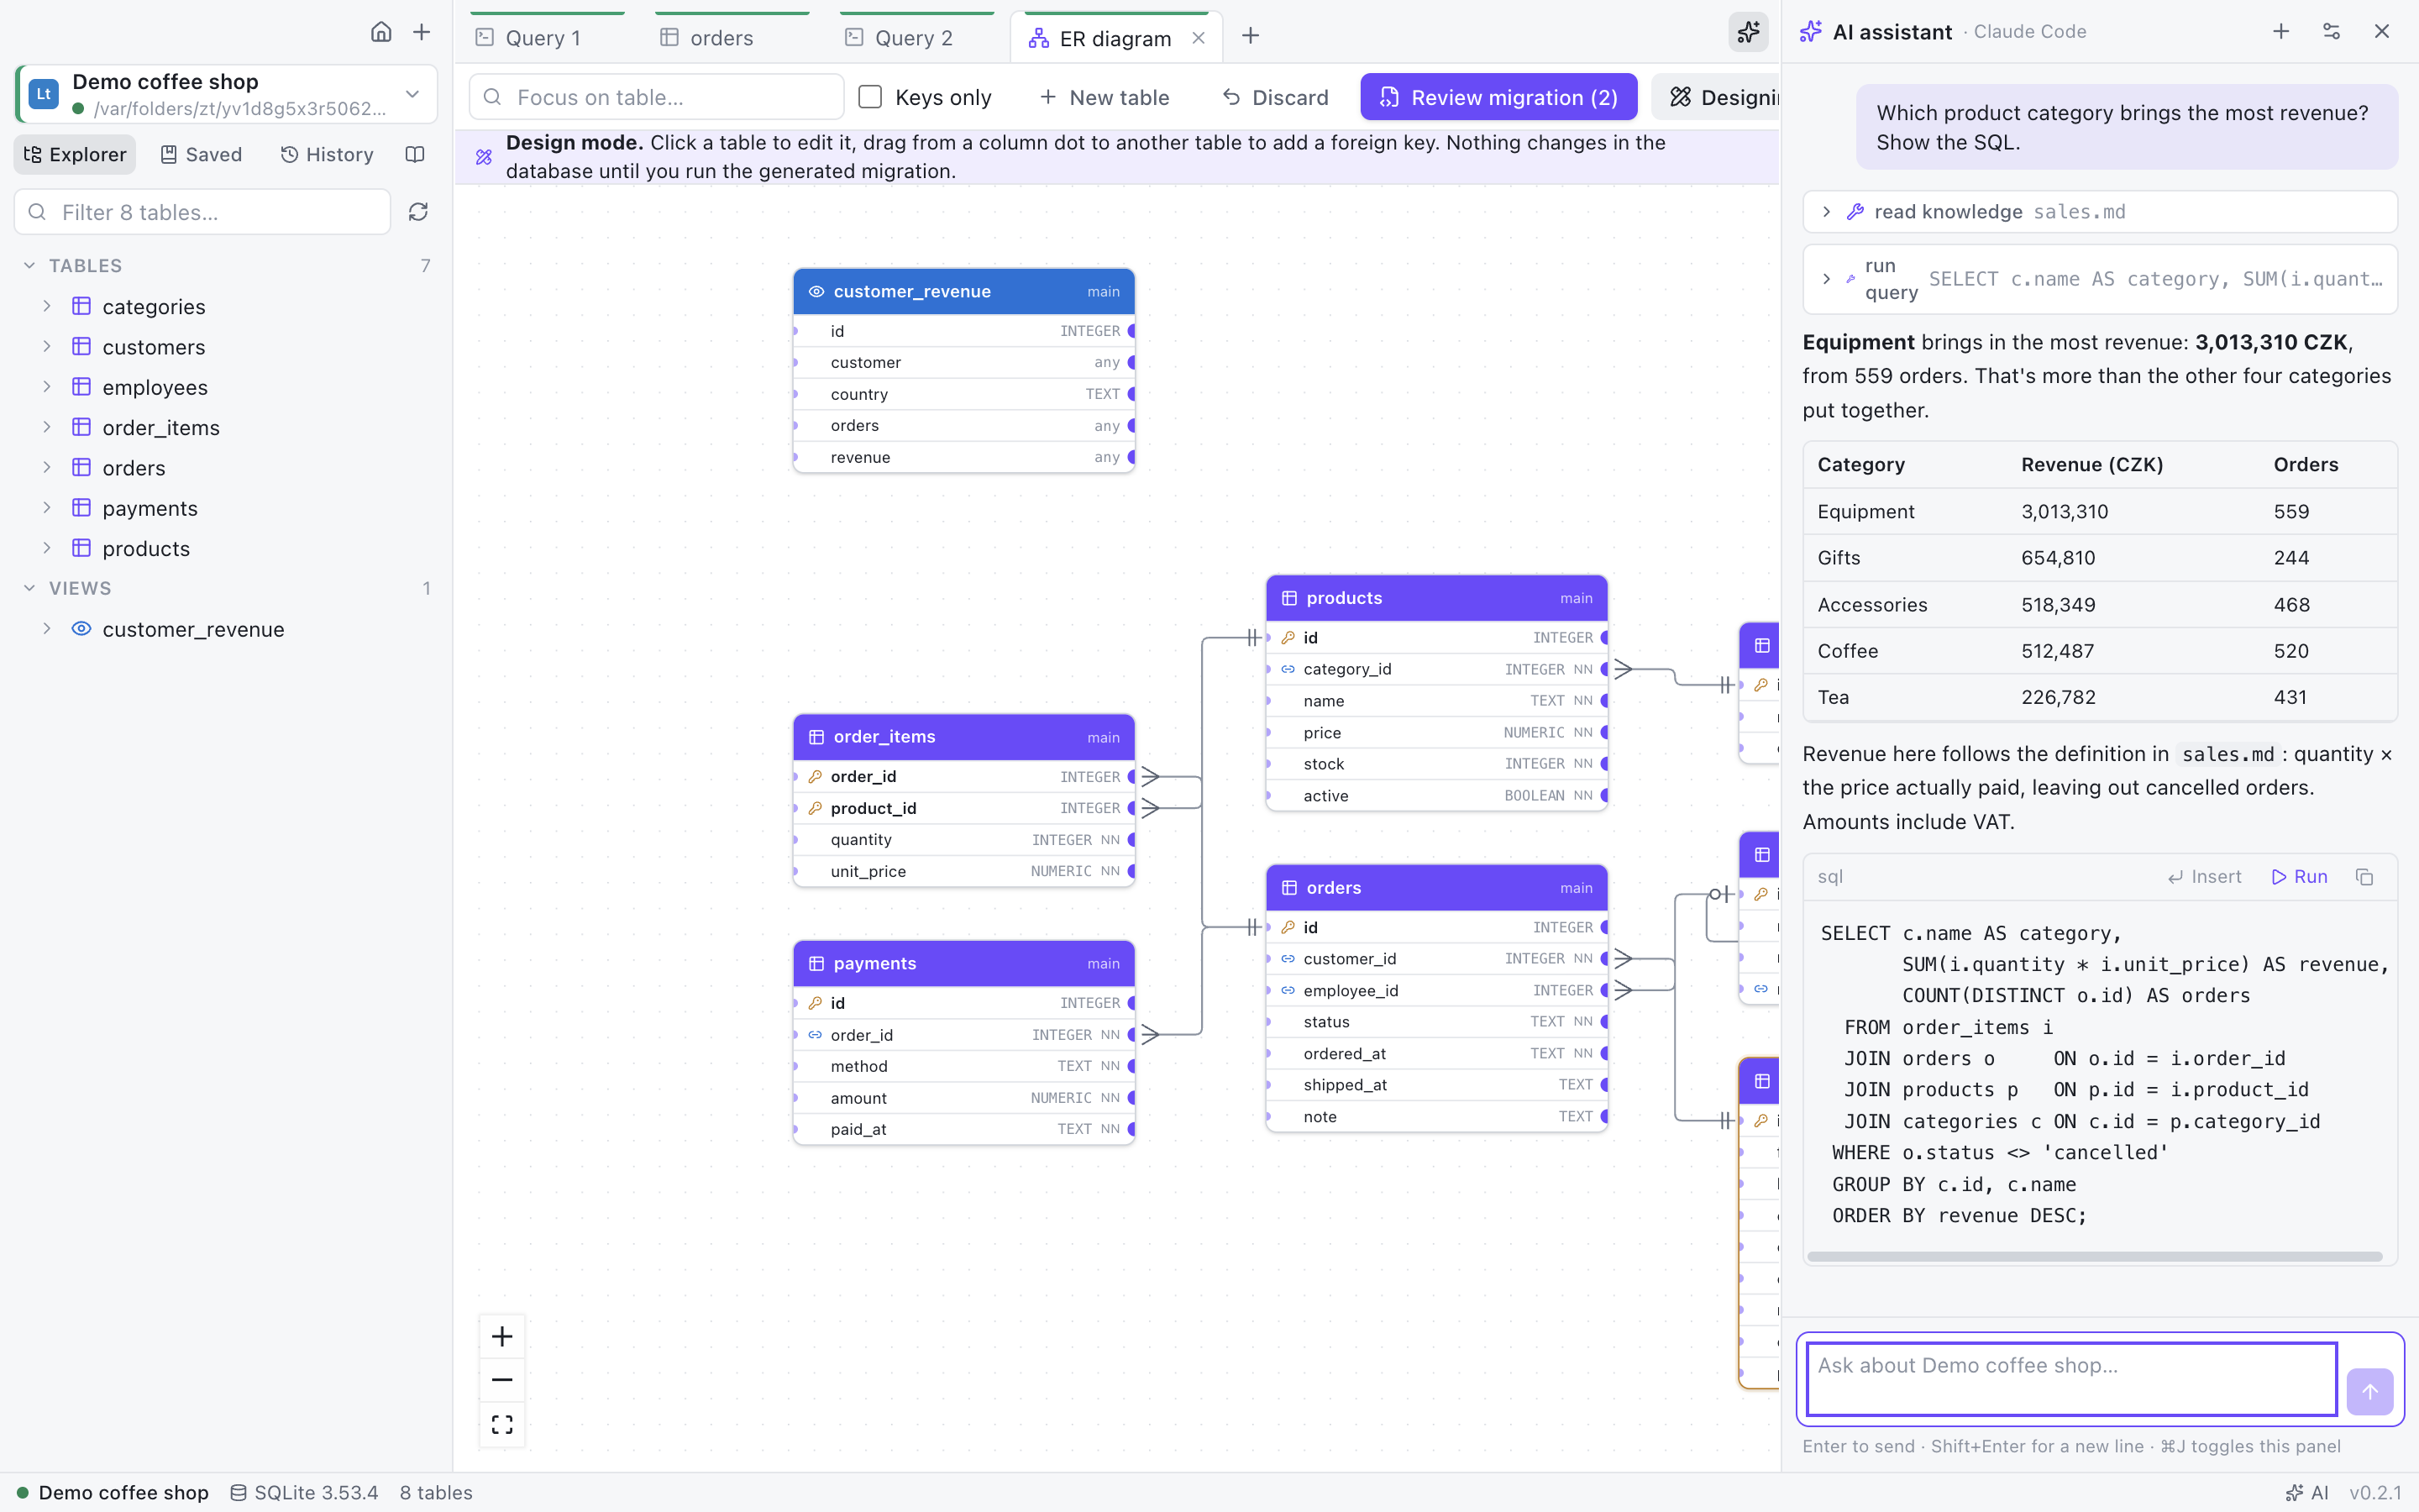The height and width of the screenshot is (1512, 2419).
Task: Expand the customer_revenue view node
Action: pos(46,629)
